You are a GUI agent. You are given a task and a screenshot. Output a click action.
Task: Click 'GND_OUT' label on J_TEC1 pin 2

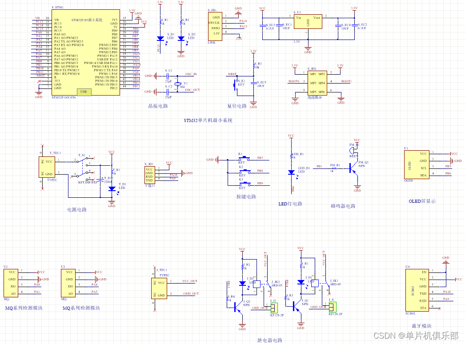(191, 294)
